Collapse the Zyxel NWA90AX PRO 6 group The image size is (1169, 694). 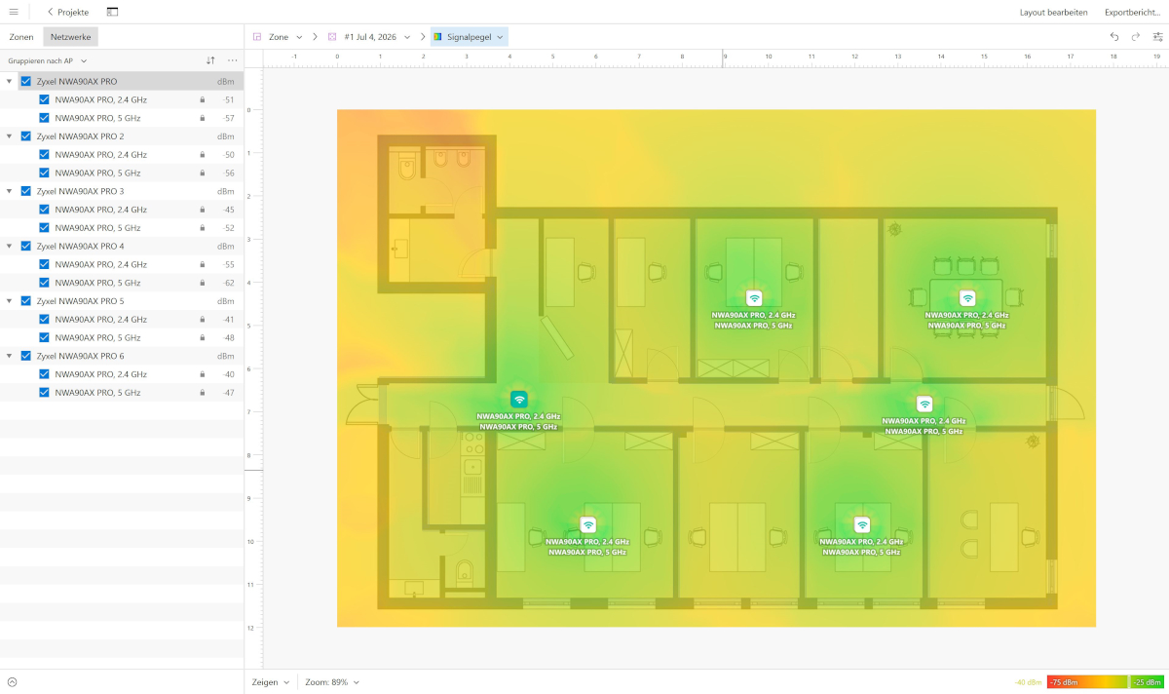point(10,356)
